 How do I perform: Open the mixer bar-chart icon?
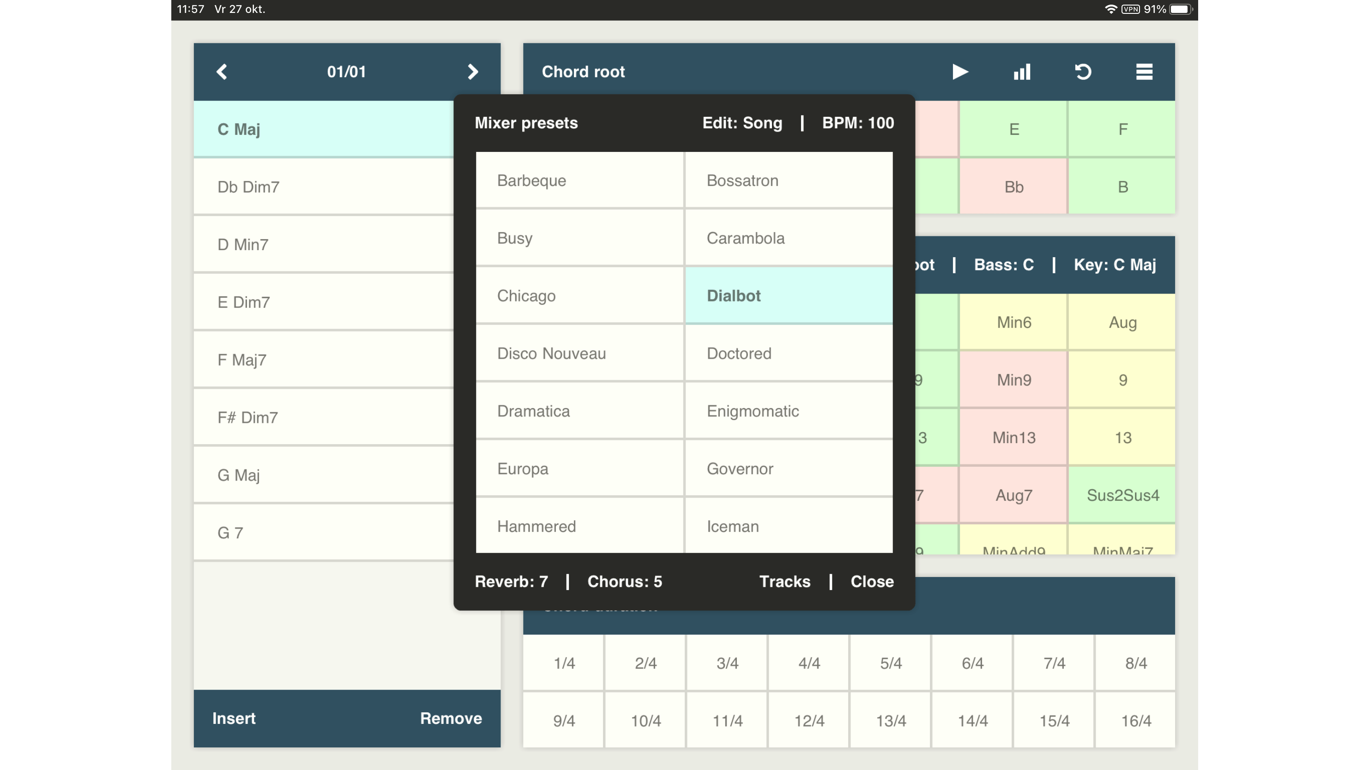1021,72
